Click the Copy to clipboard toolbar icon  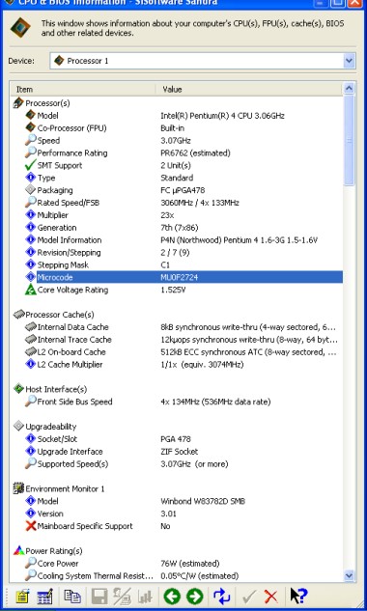click(x=72, y=597)
